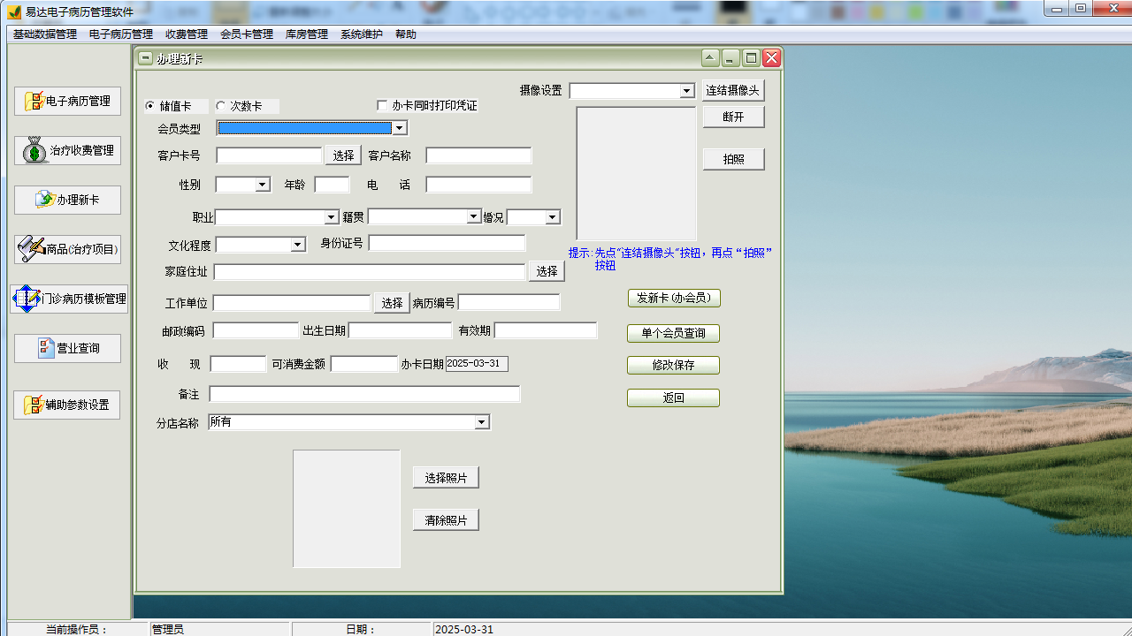Select the 储值卡 radio button

[x=150, y=106]
